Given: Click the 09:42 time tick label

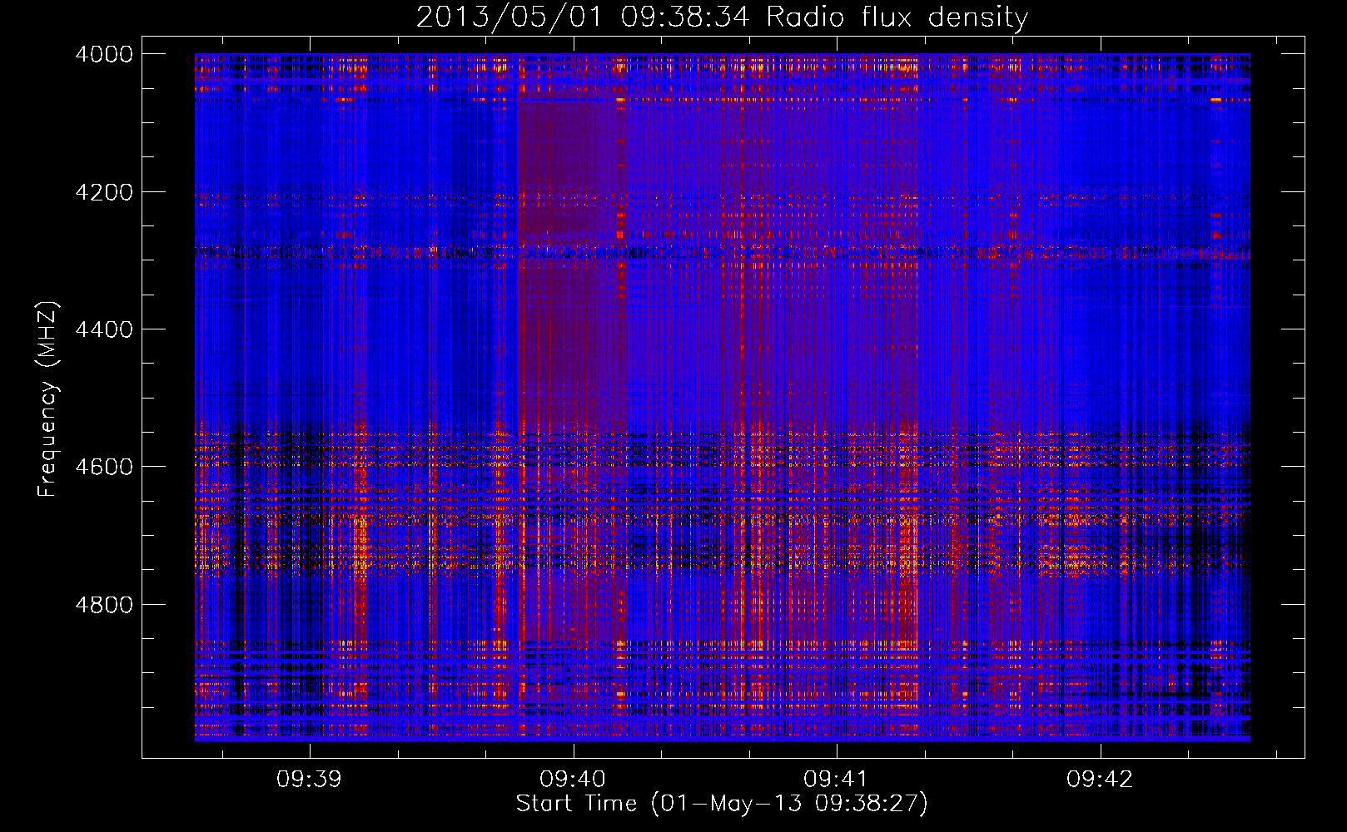Looking at the screenshot, I should pyautogui.click(x=1100, y=780).
